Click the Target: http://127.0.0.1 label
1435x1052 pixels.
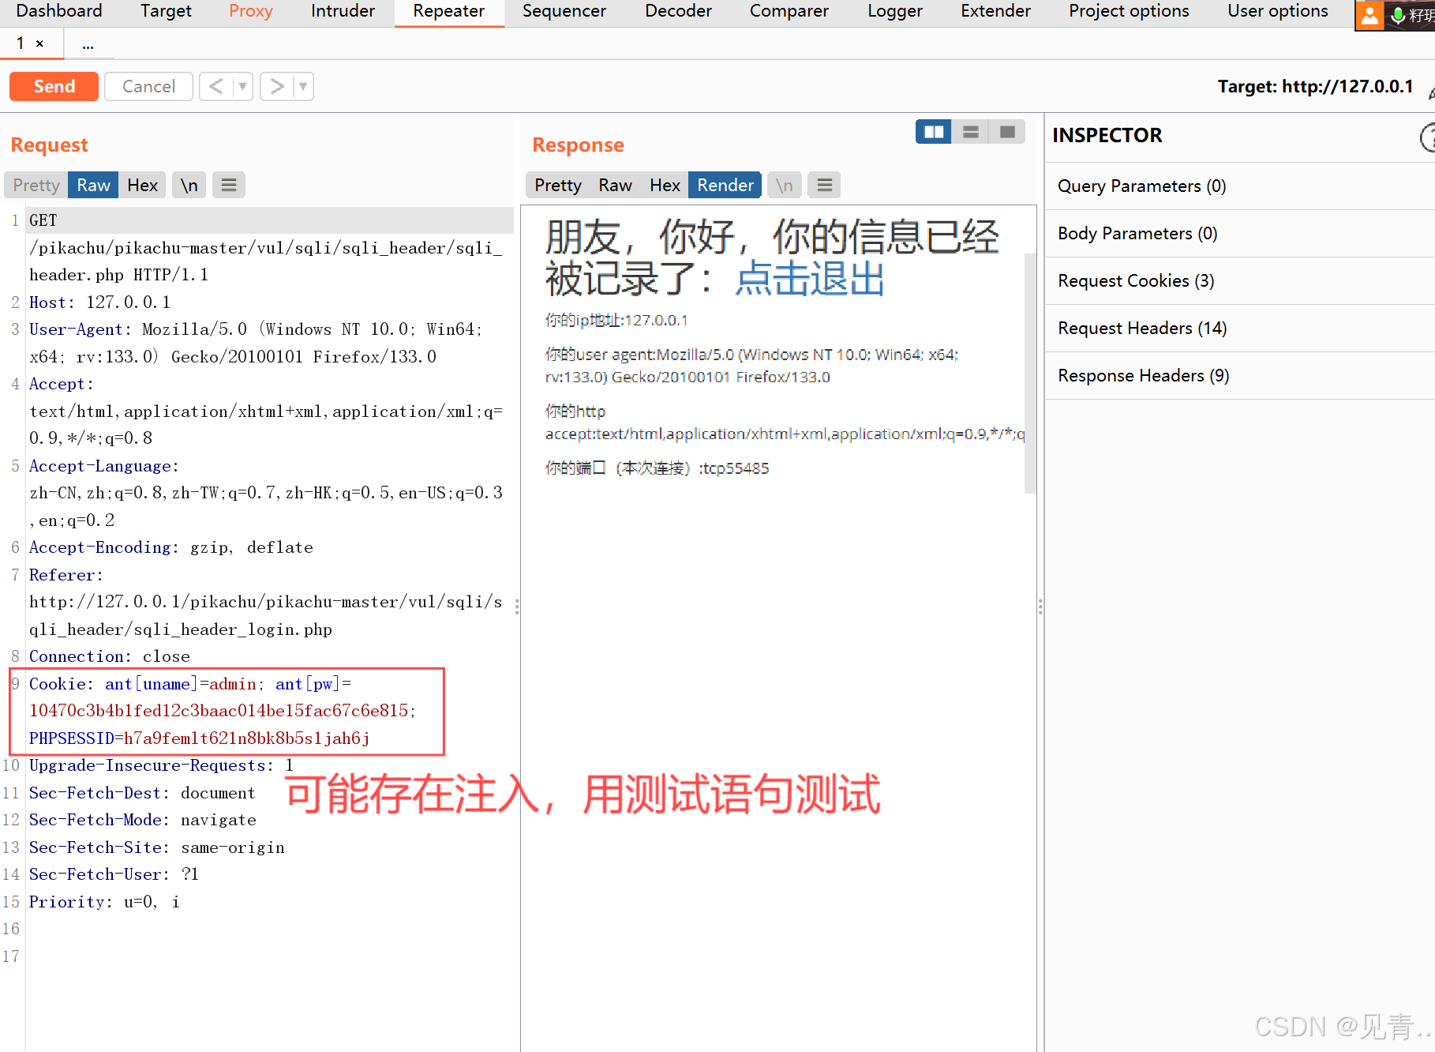point(1315,86)
